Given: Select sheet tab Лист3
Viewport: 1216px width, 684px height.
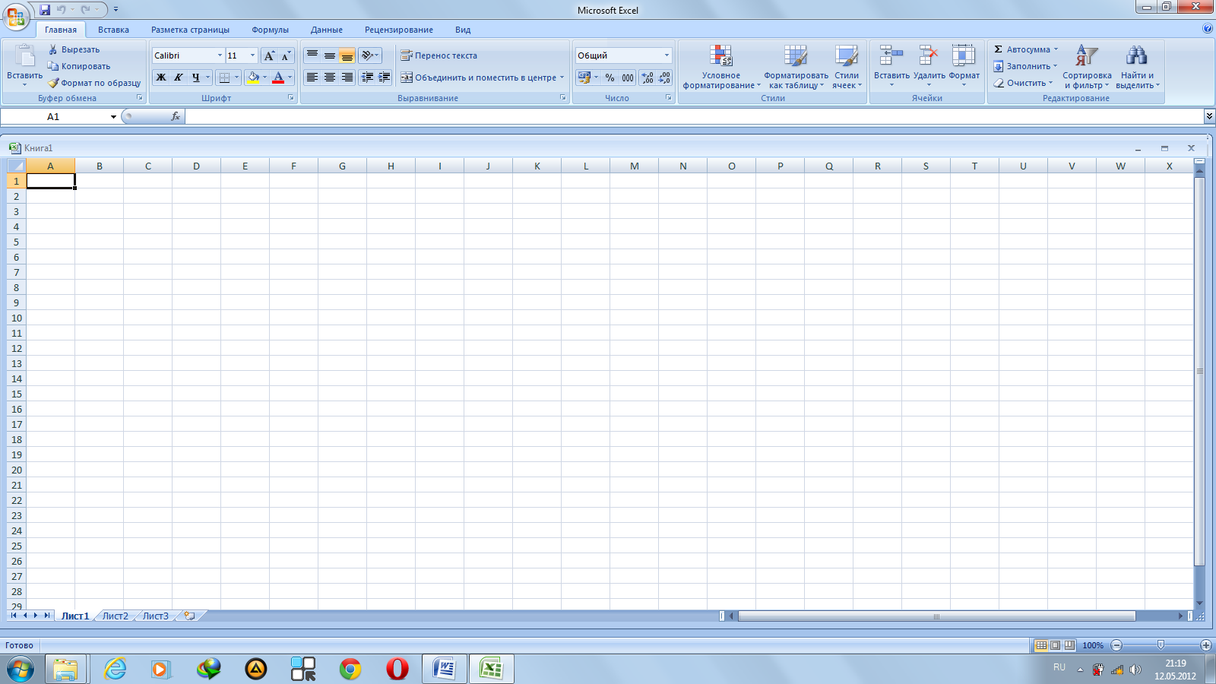Looking at the screenshot, I should [x=156, y=616].
